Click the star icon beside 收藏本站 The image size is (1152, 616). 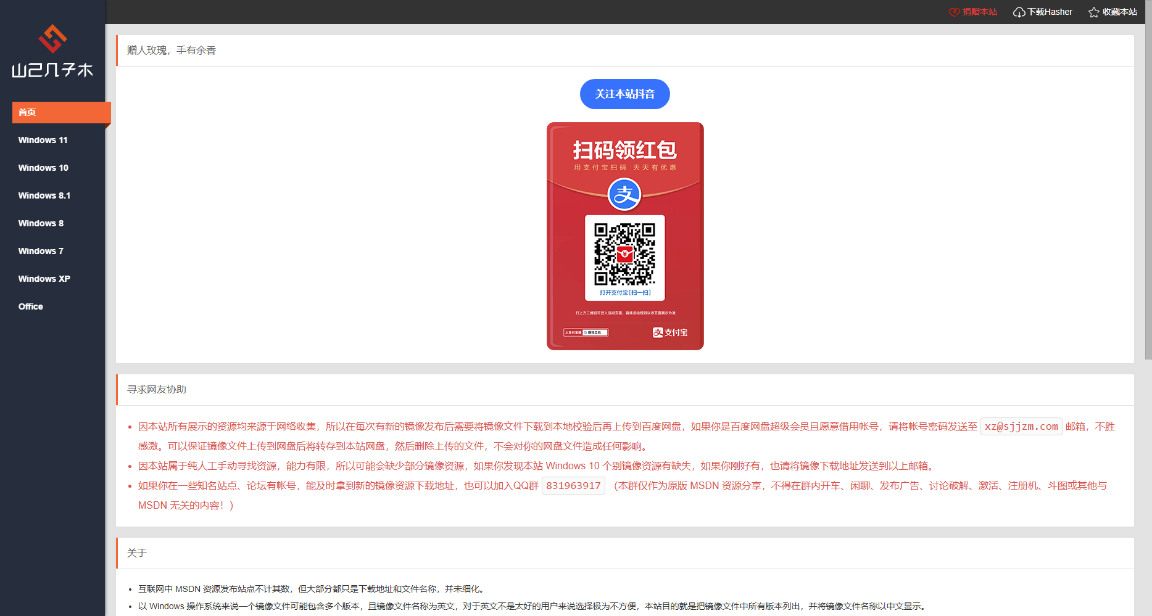click(1094, 12)
